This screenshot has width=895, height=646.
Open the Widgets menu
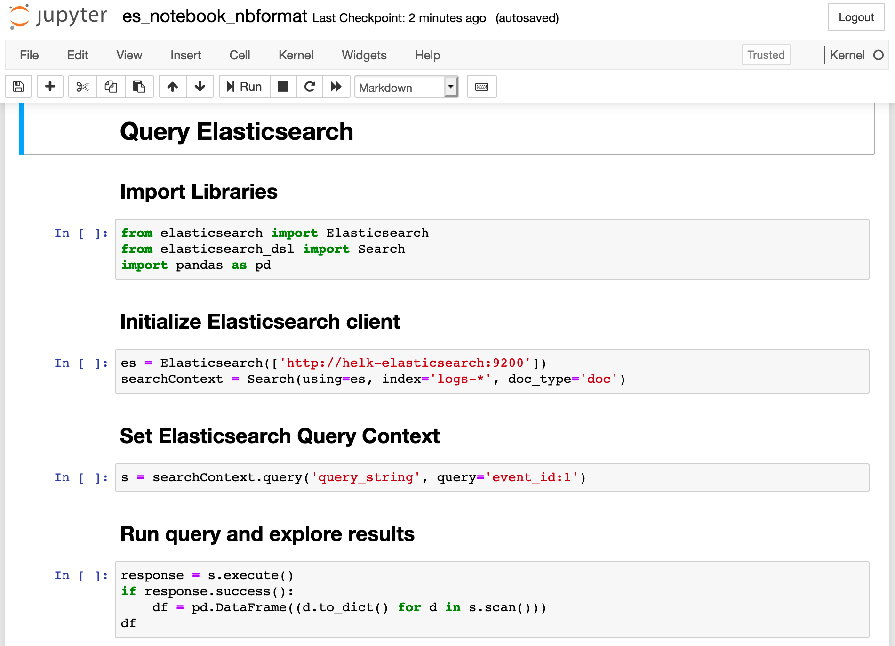click(364, 55)
